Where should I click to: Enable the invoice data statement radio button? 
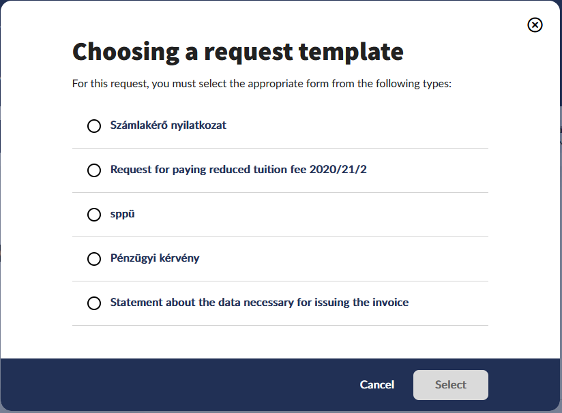click(94, 303)
